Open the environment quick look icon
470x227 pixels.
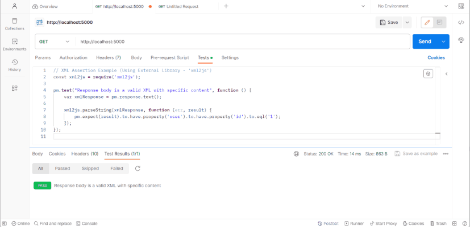point(461,6)
